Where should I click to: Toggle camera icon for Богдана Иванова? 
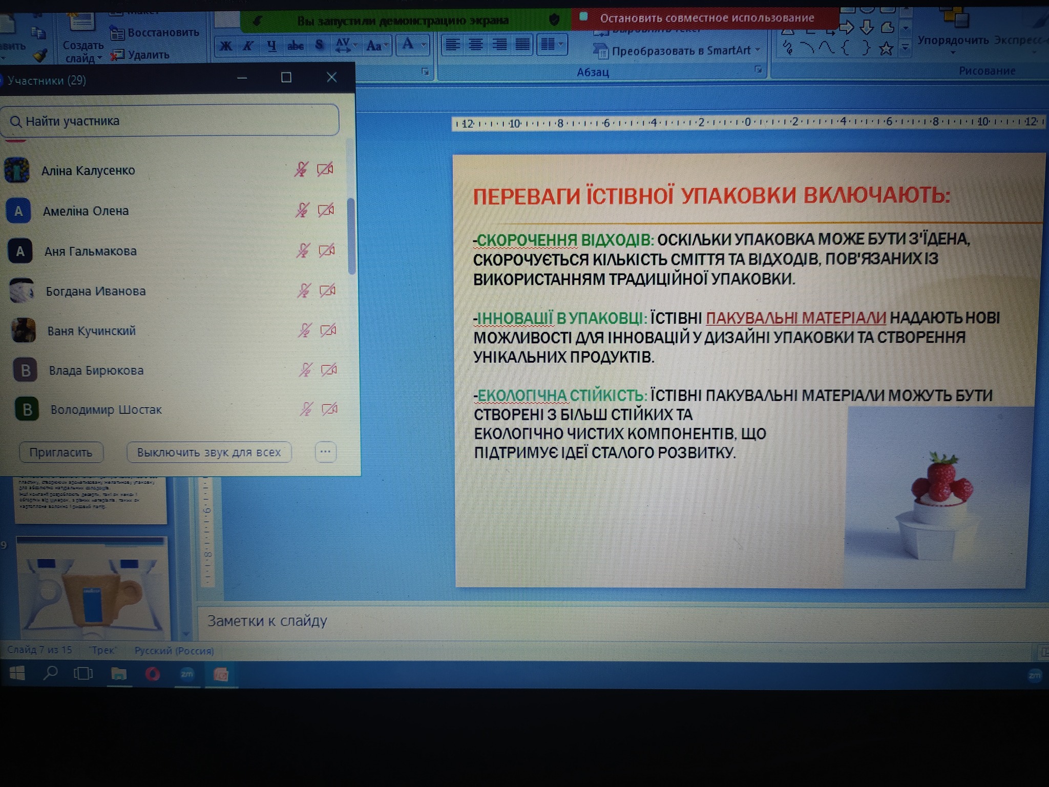coord(327,291)
